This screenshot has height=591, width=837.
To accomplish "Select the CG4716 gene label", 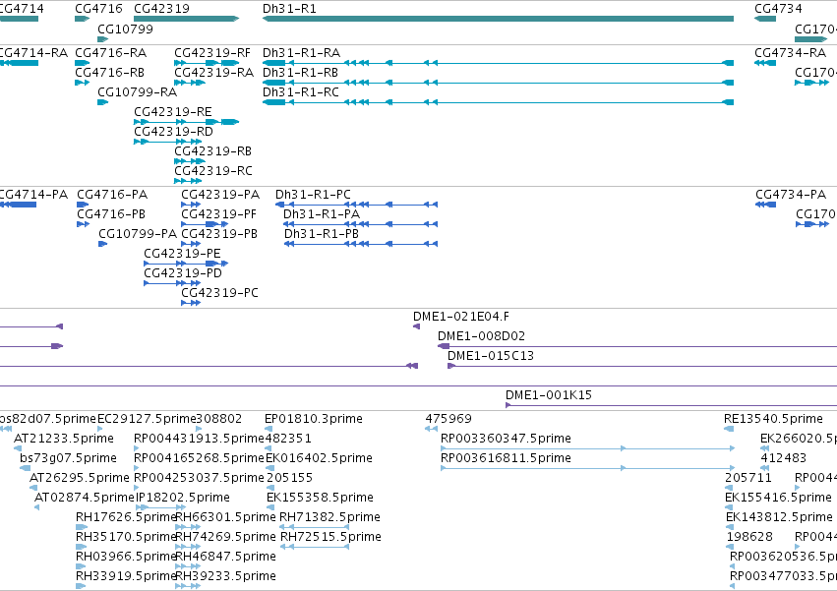I will click(98, 9).
